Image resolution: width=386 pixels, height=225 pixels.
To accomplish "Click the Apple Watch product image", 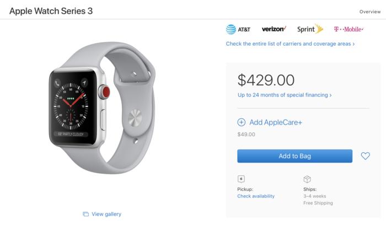I will [102, 108].
